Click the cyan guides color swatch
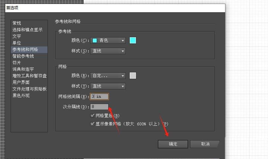This screenshot has height=159, width=268. [133, 40]
